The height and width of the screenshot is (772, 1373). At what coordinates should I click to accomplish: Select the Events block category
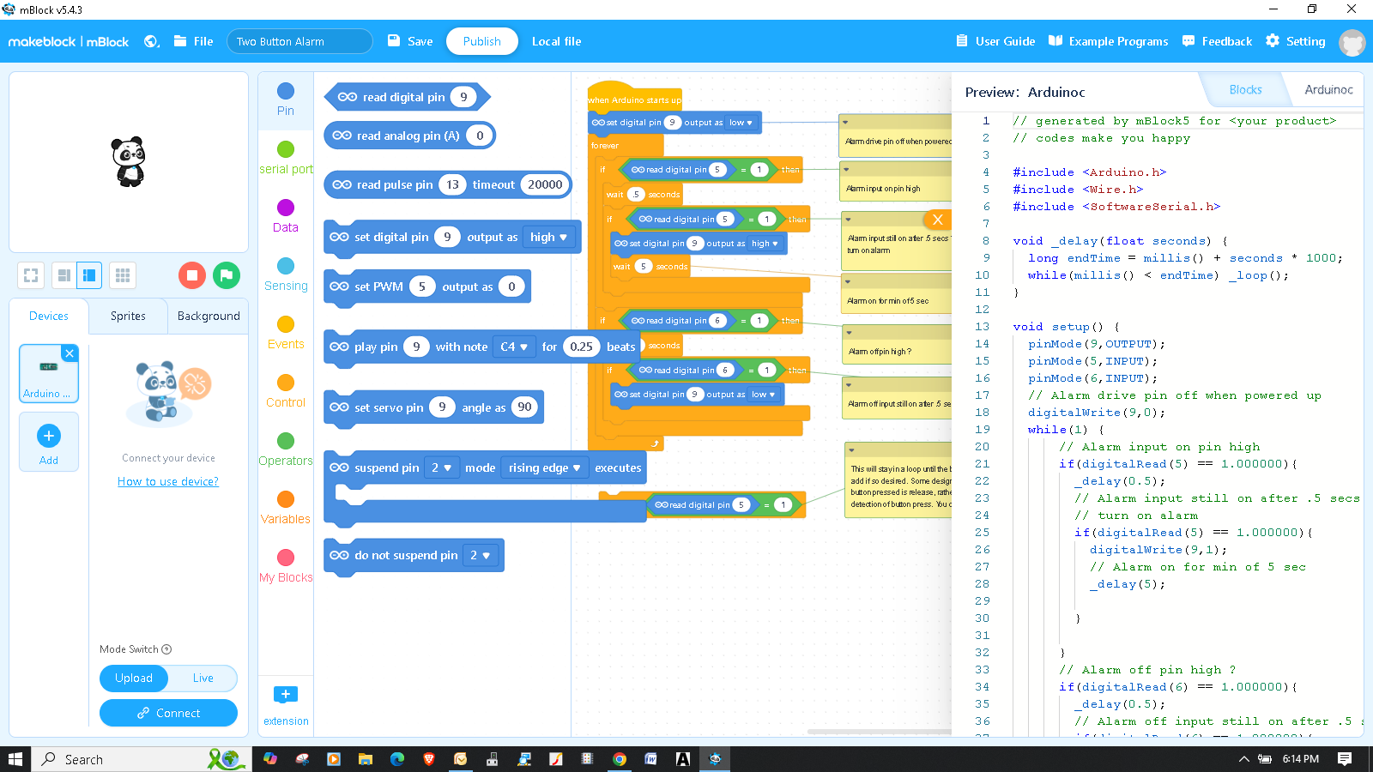click(x=286, y=333)
